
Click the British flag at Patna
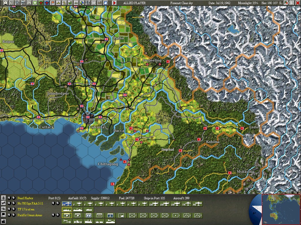[x=106, y=39]
